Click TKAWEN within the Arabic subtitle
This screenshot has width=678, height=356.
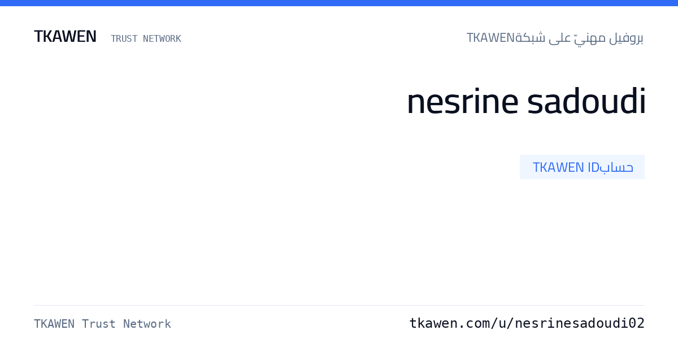tap(490, 38)
